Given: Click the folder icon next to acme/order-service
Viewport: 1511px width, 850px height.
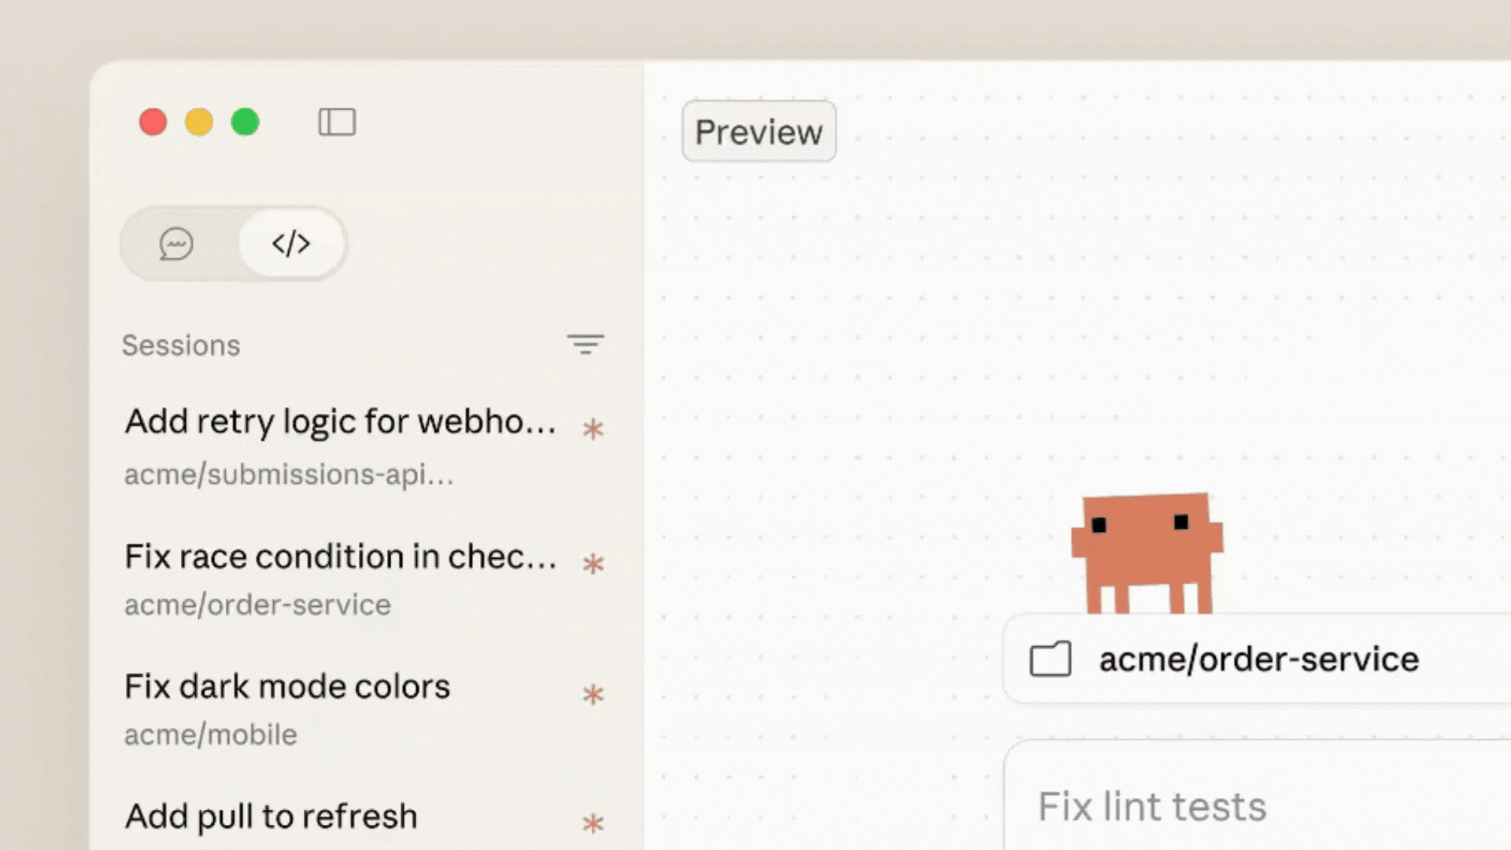Looking at the screenshot, I should coord(1051,659).
